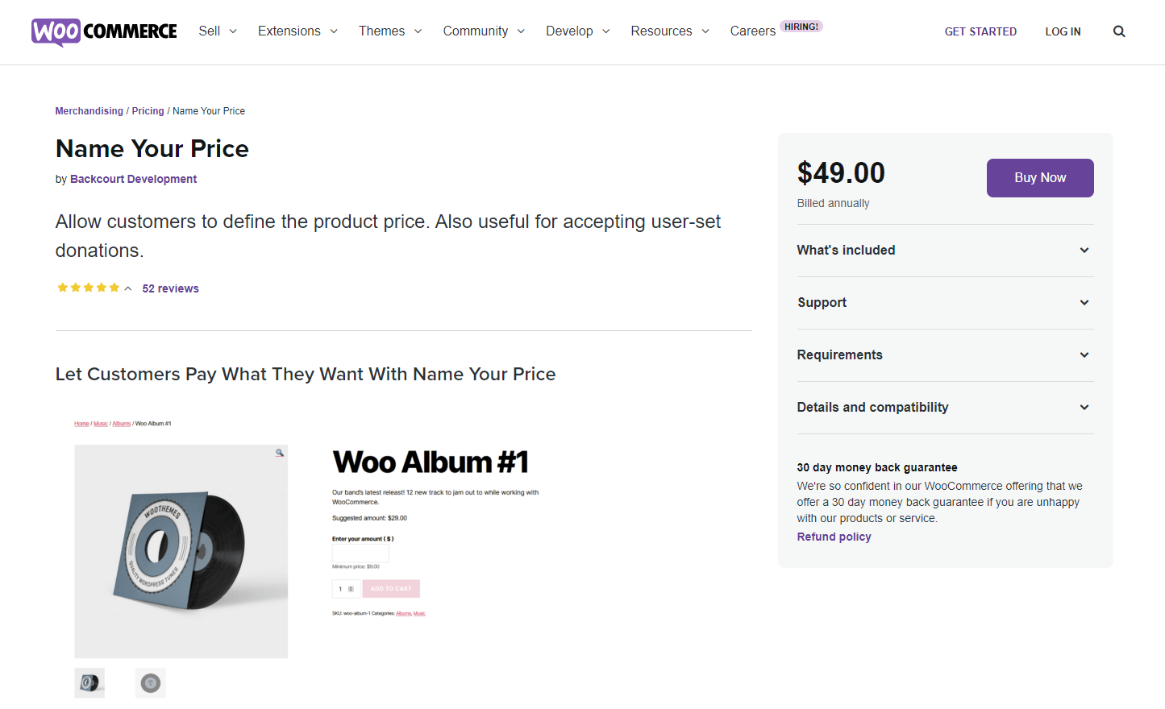Viewport: 1165px width, 709px height.
Task: Click the five-star rating icons
Action: coord(88,288)
